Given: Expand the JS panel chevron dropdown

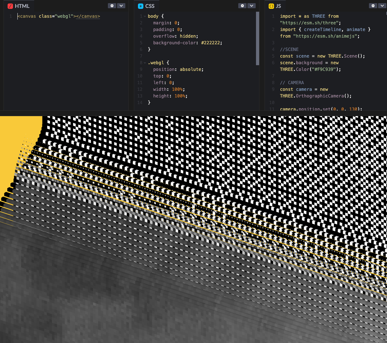Looking at the screenshot, I should click(382, 6).
